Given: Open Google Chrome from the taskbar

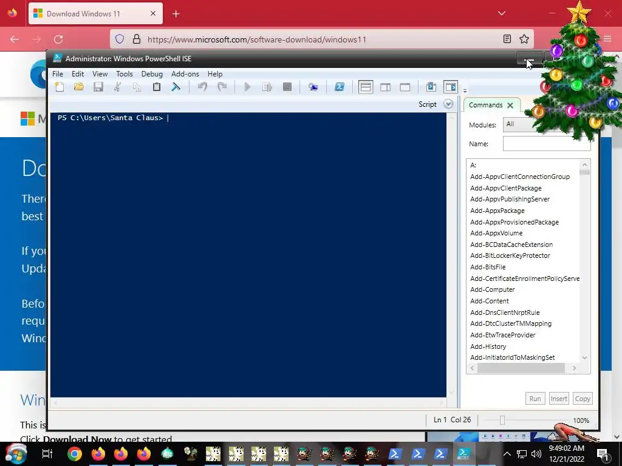Looking at the screenshot, I should [75, 454].
